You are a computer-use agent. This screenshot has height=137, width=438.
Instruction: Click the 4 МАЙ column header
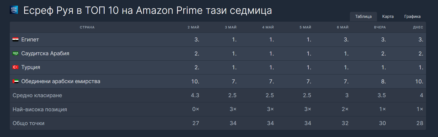click(268, 27)
